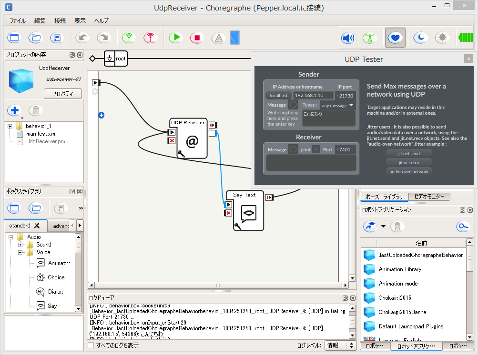Delete project item with trash icon

(x=36, y=110)
